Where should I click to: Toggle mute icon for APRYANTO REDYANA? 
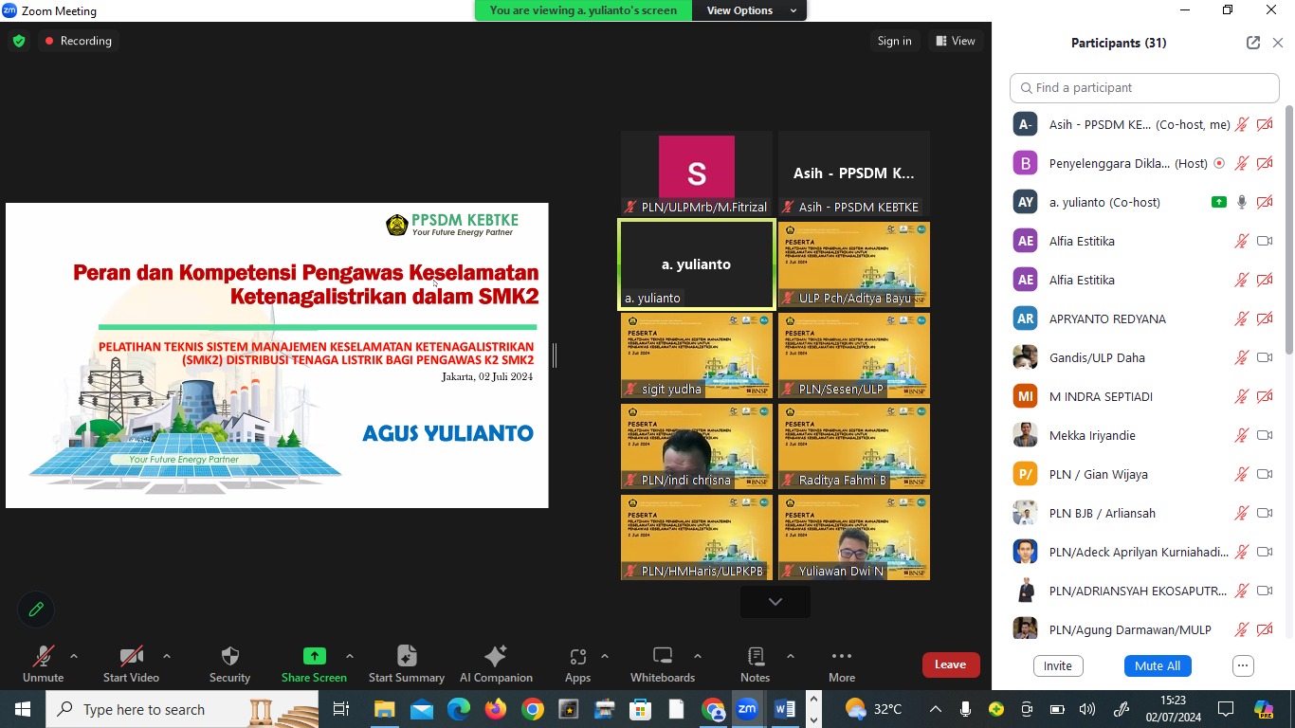(x=1242, y=318)
